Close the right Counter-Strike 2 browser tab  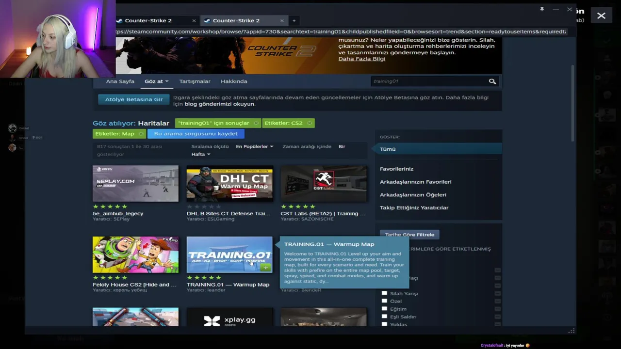pyautogui.click(x=282, y=20)
